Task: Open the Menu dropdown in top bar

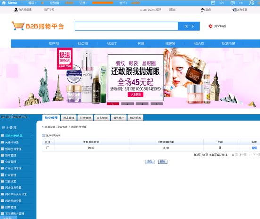Action: point(12,3)
